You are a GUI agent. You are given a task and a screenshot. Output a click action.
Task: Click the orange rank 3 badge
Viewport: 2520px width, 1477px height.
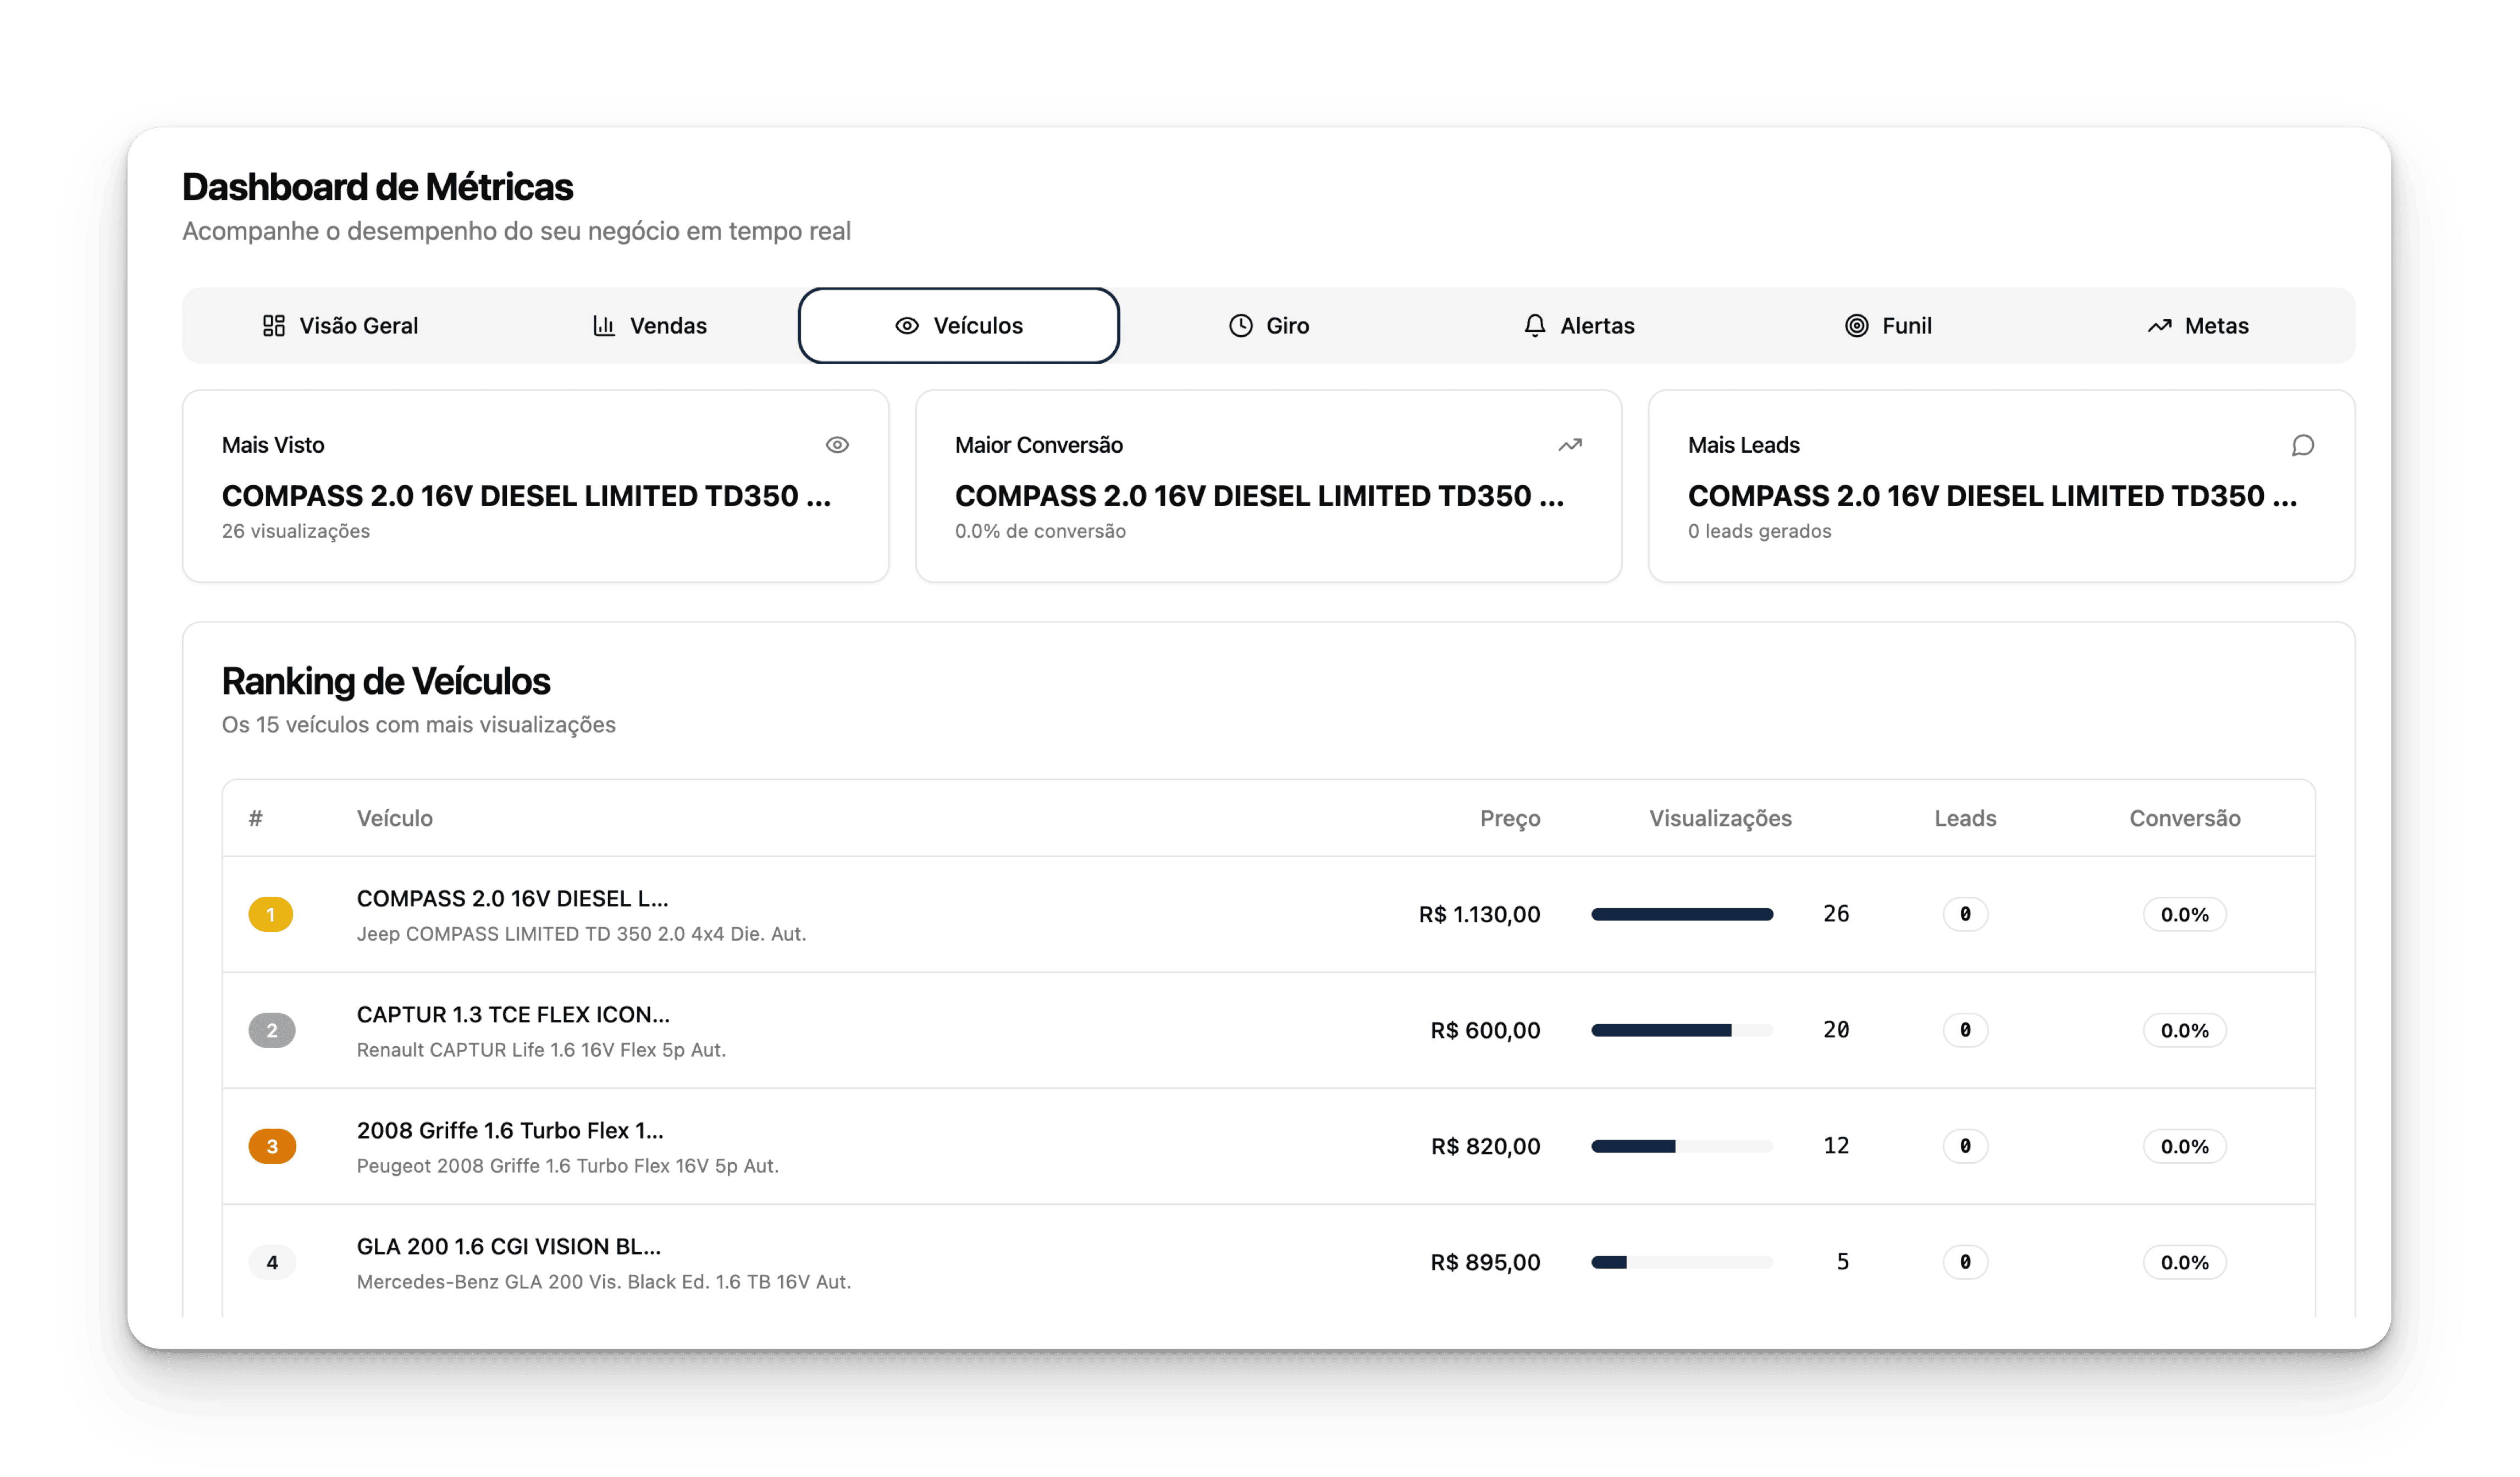tap(271, 1146)
